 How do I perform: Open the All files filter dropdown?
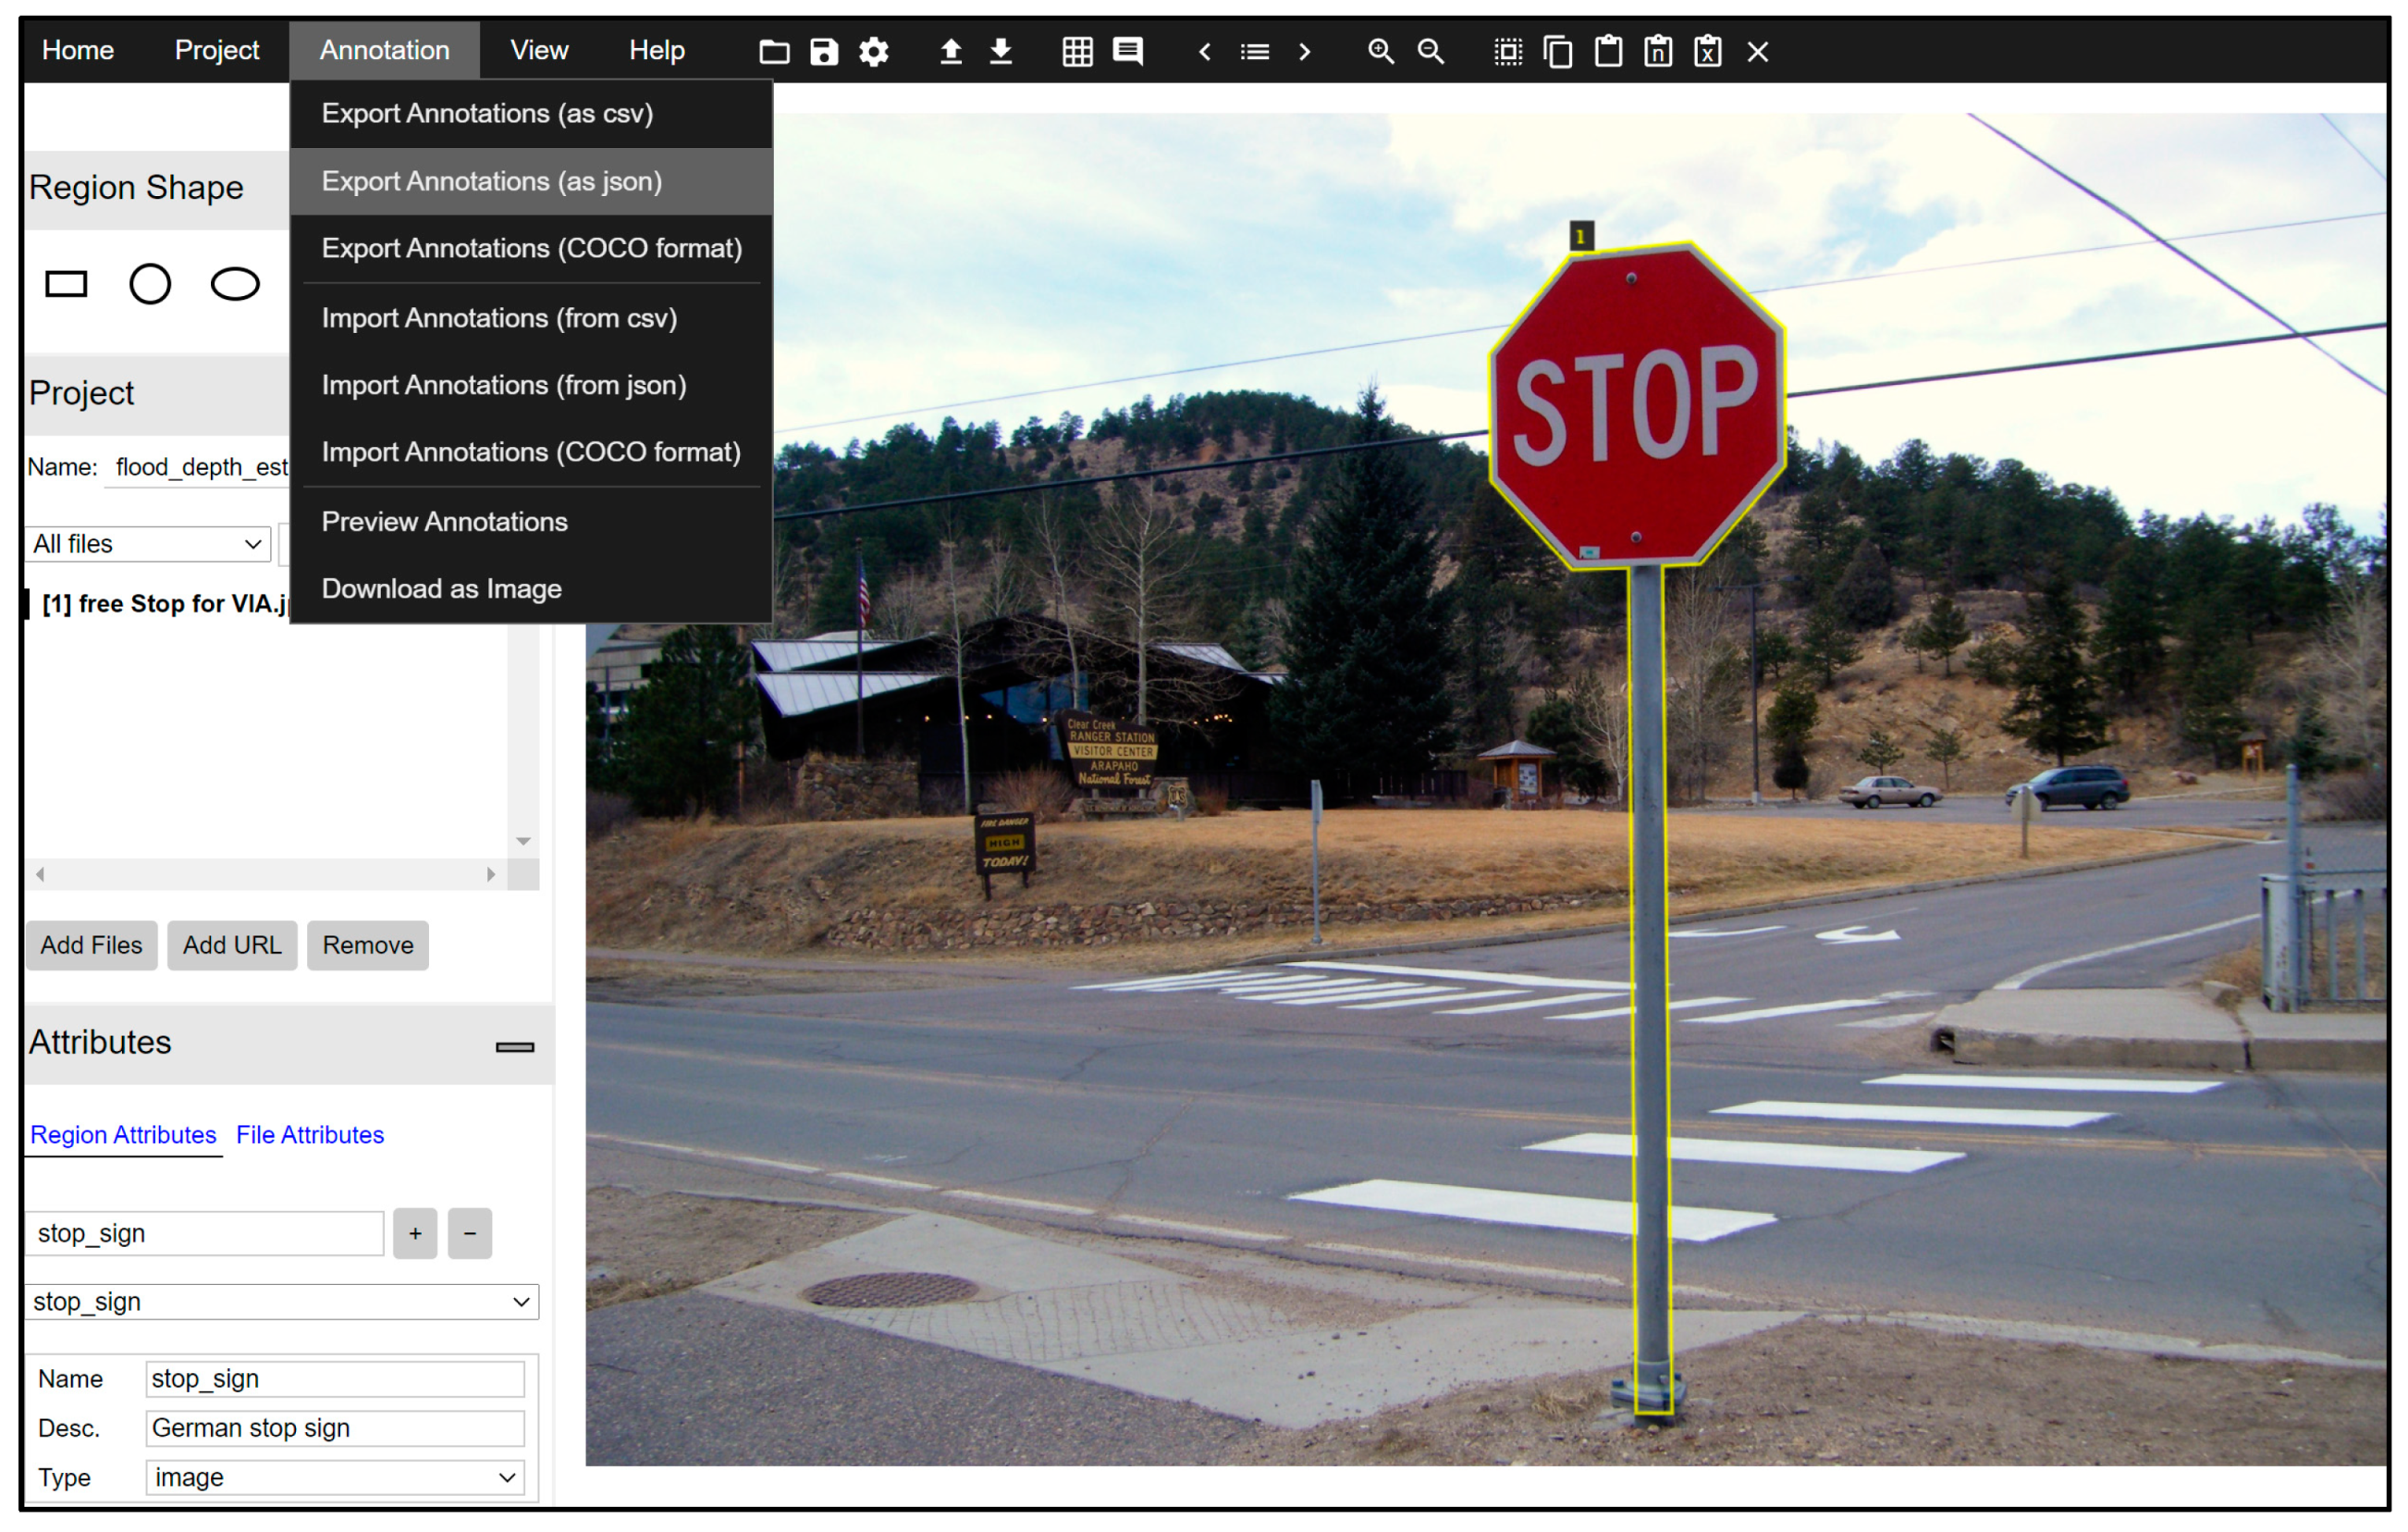click(x=148, y=543)
